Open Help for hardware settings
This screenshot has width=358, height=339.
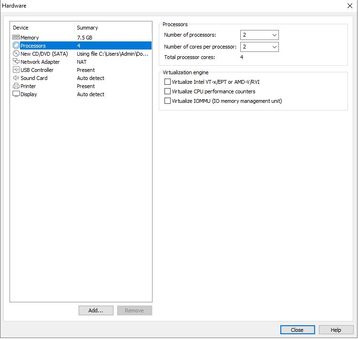(x=336, y=330)
